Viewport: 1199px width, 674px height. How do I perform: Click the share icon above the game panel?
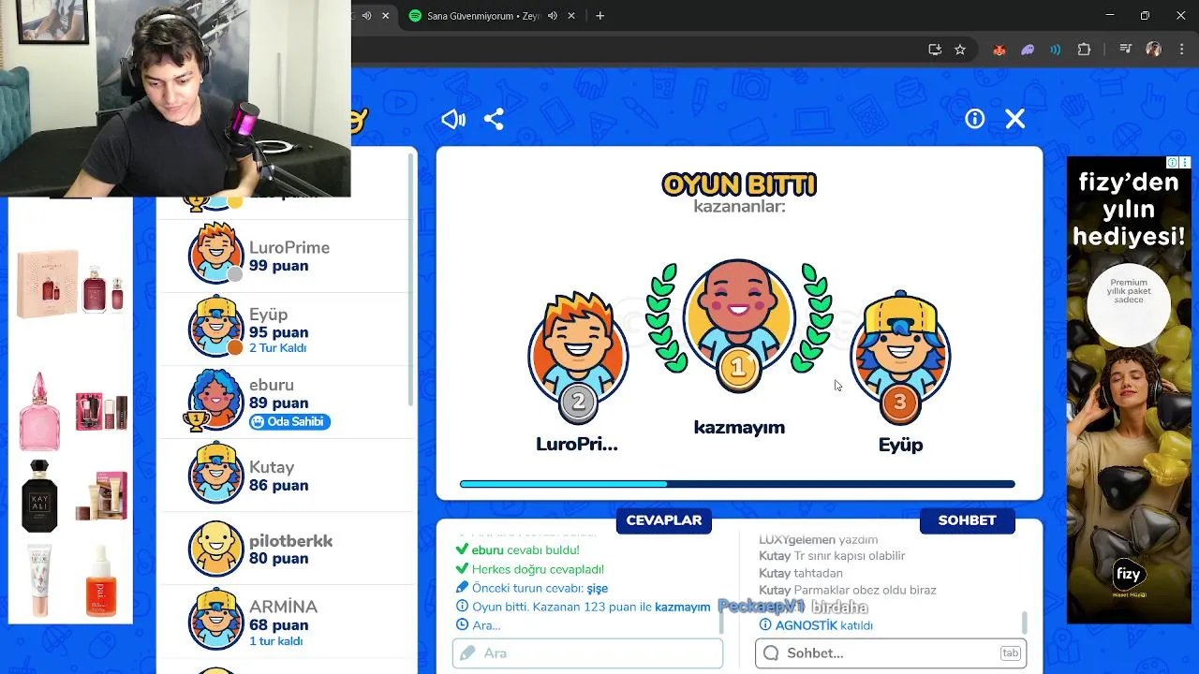[494, 119]
